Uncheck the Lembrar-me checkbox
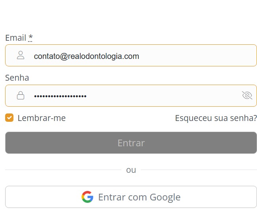 [x=9, y=118]
